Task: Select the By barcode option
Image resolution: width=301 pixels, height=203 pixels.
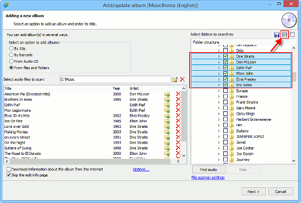Action: pyautogui.click(x=12, y=55)
